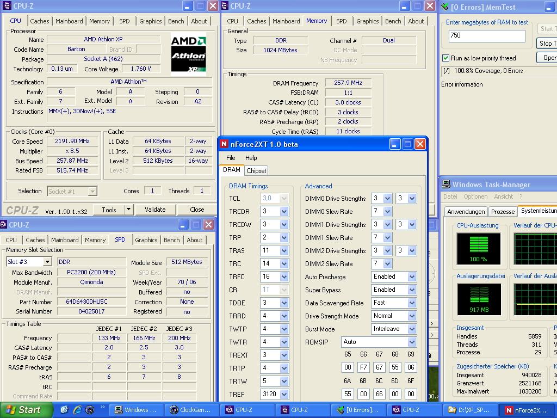Open Super Bypass Enabled dropdown

click(x=412, y=290)
